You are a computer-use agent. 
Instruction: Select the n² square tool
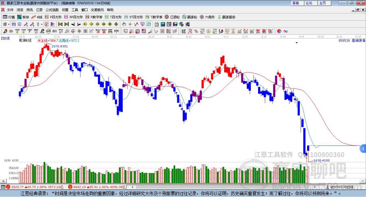point(61,31)
